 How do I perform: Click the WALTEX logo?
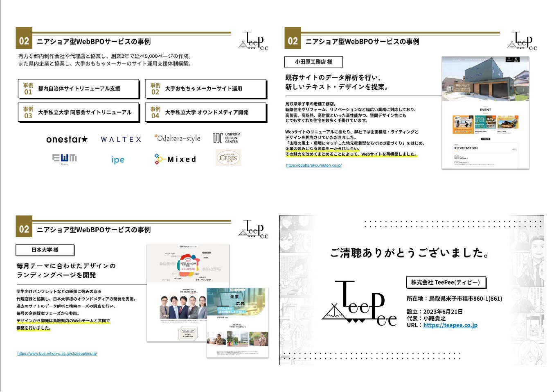point(121,140)
